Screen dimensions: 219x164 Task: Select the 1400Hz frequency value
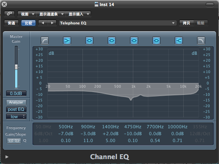pyautogui.click(x=111, y=127)
